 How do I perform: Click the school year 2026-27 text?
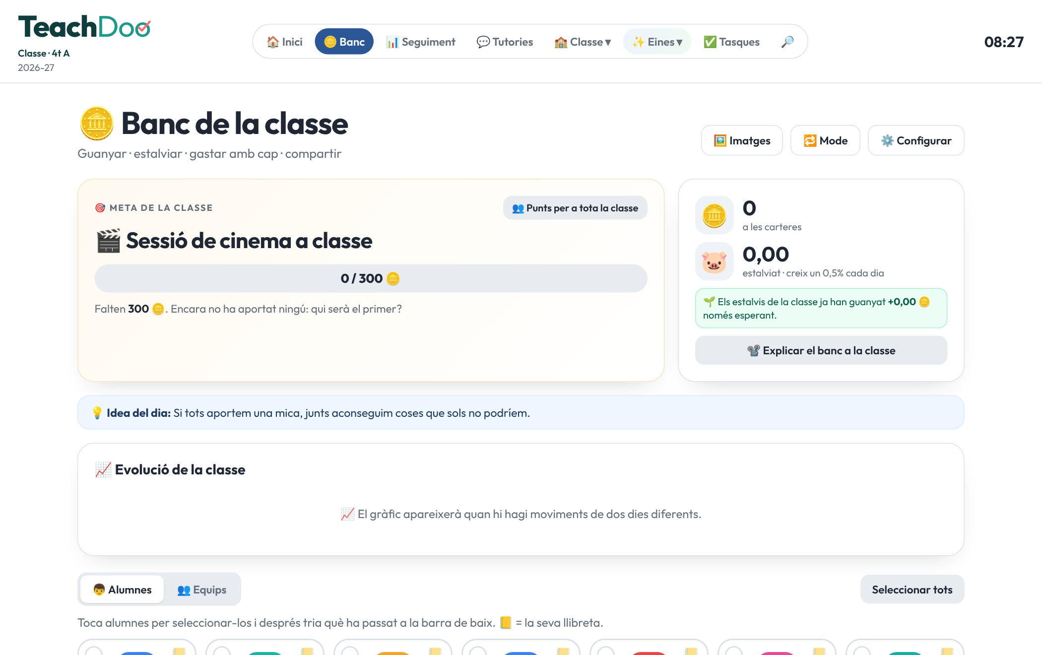[x=36, y=67]
